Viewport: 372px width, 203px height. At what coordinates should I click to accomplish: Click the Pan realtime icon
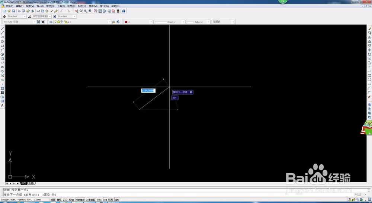point(77,11)
